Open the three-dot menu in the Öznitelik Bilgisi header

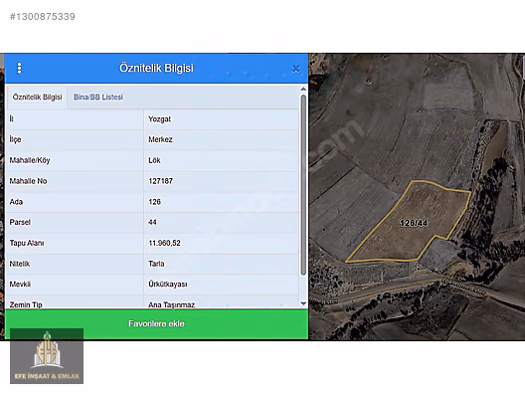[x=20, y=68]
